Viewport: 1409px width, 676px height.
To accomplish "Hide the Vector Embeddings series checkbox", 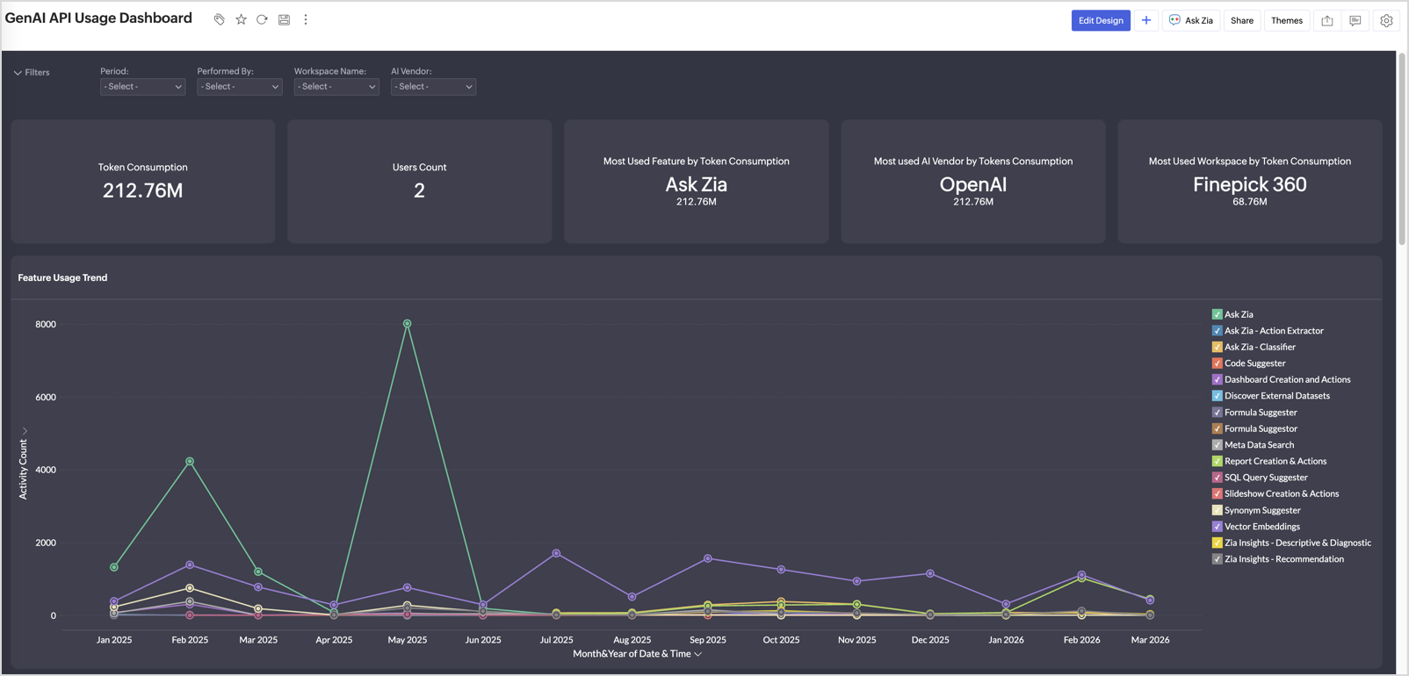I will 1217,527.
